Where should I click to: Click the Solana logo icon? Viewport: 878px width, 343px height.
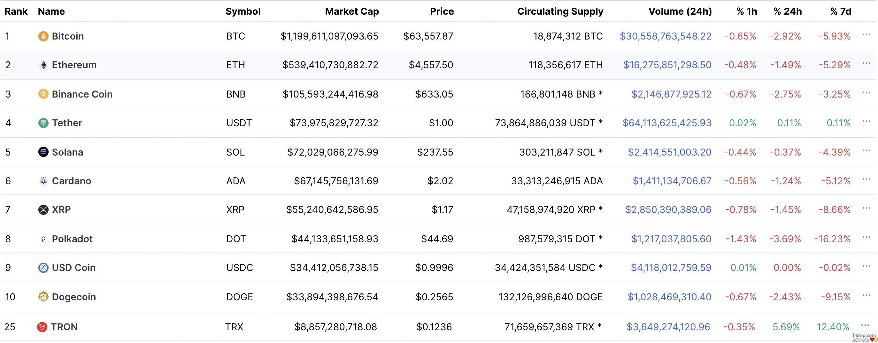(43, 152)
